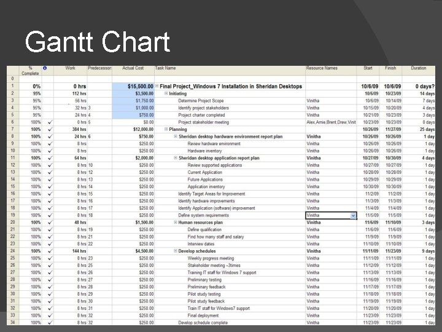Collapse Sheridan desktop hardware environment report plan
442x332 pixels.
pyautogui.click(x=176, y=136)
